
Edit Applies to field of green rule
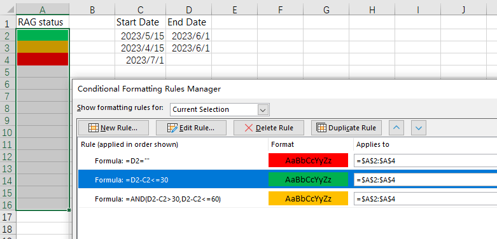click(425, 180)
